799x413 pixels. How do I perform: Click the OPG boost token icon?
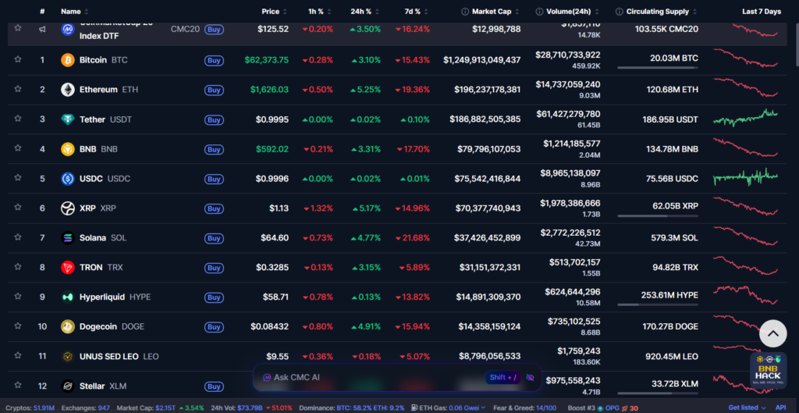click(601, 408)
